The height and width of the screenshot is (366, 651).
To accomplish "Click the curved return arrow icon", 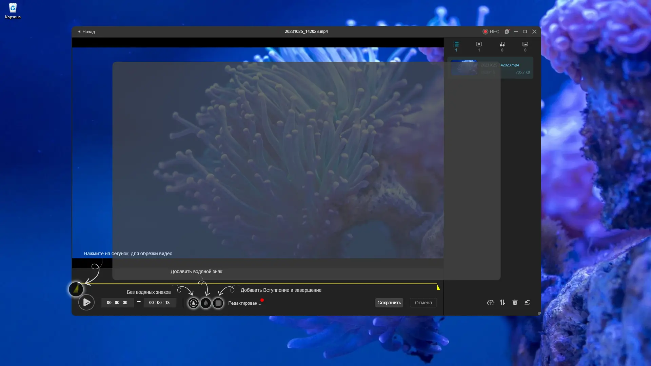I will point(527,302).
